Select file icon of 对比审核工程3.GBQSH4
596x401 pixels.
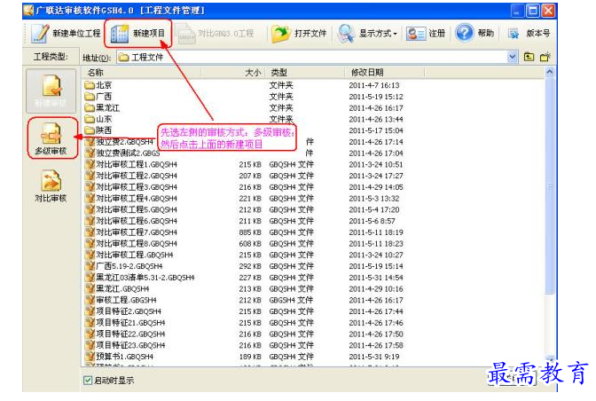point(90,187)
